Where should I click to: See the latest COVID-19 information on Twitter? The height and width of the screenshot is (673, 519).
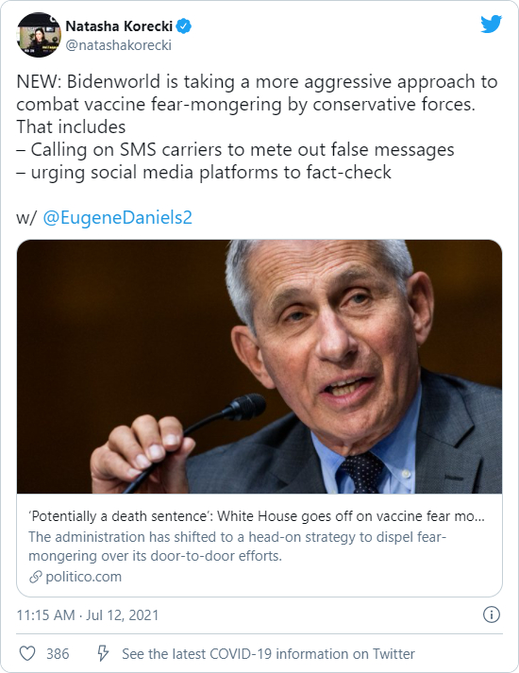(268, 654)
